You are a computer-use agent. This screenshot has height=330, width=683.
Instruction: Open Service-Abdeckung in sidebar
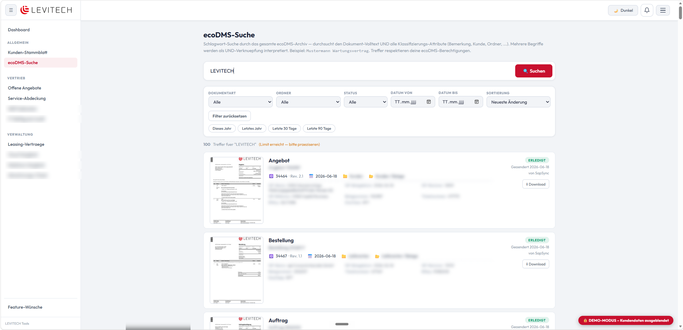27,98
